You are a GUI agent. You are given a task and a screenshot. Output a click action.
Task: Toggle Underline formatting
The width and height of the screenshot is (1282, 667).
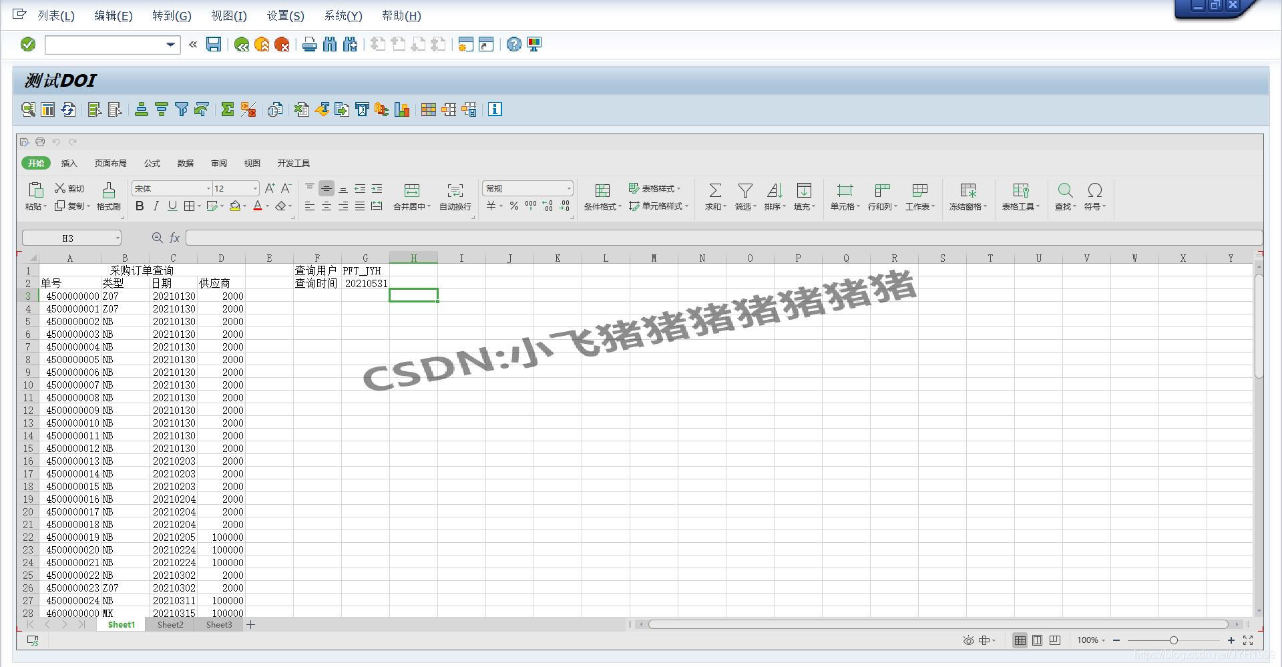coord(172,206)
